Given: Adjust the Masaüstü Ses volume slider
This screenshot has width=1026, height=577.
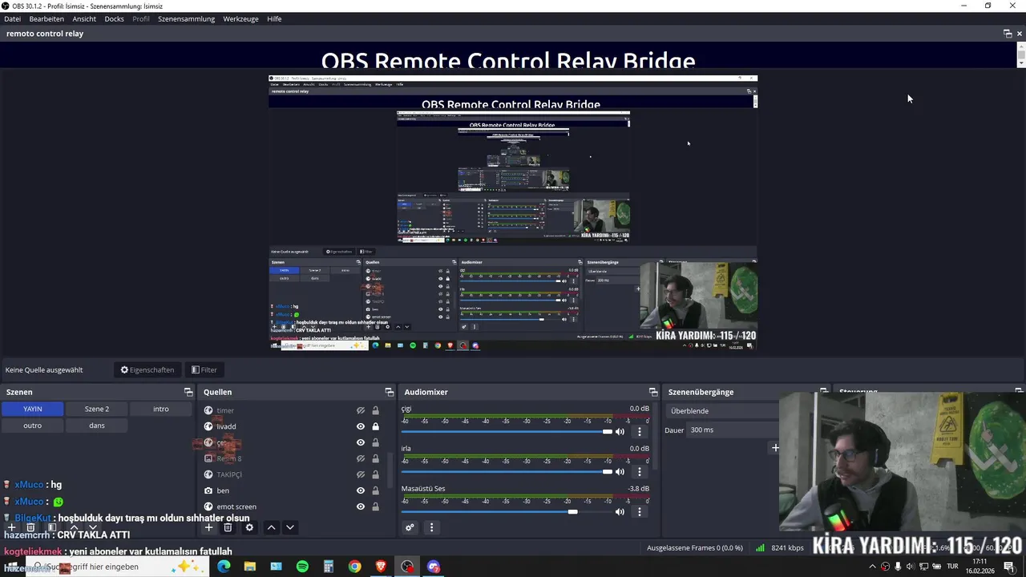Looking at the screenshot, I should pyautogui.click(x=507, y=512).
